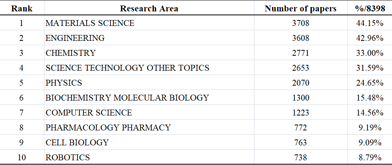This screenshot has width=392, height=165.
Task: Click the 8.79% percentage cell
Action: [x=370, y=157]
